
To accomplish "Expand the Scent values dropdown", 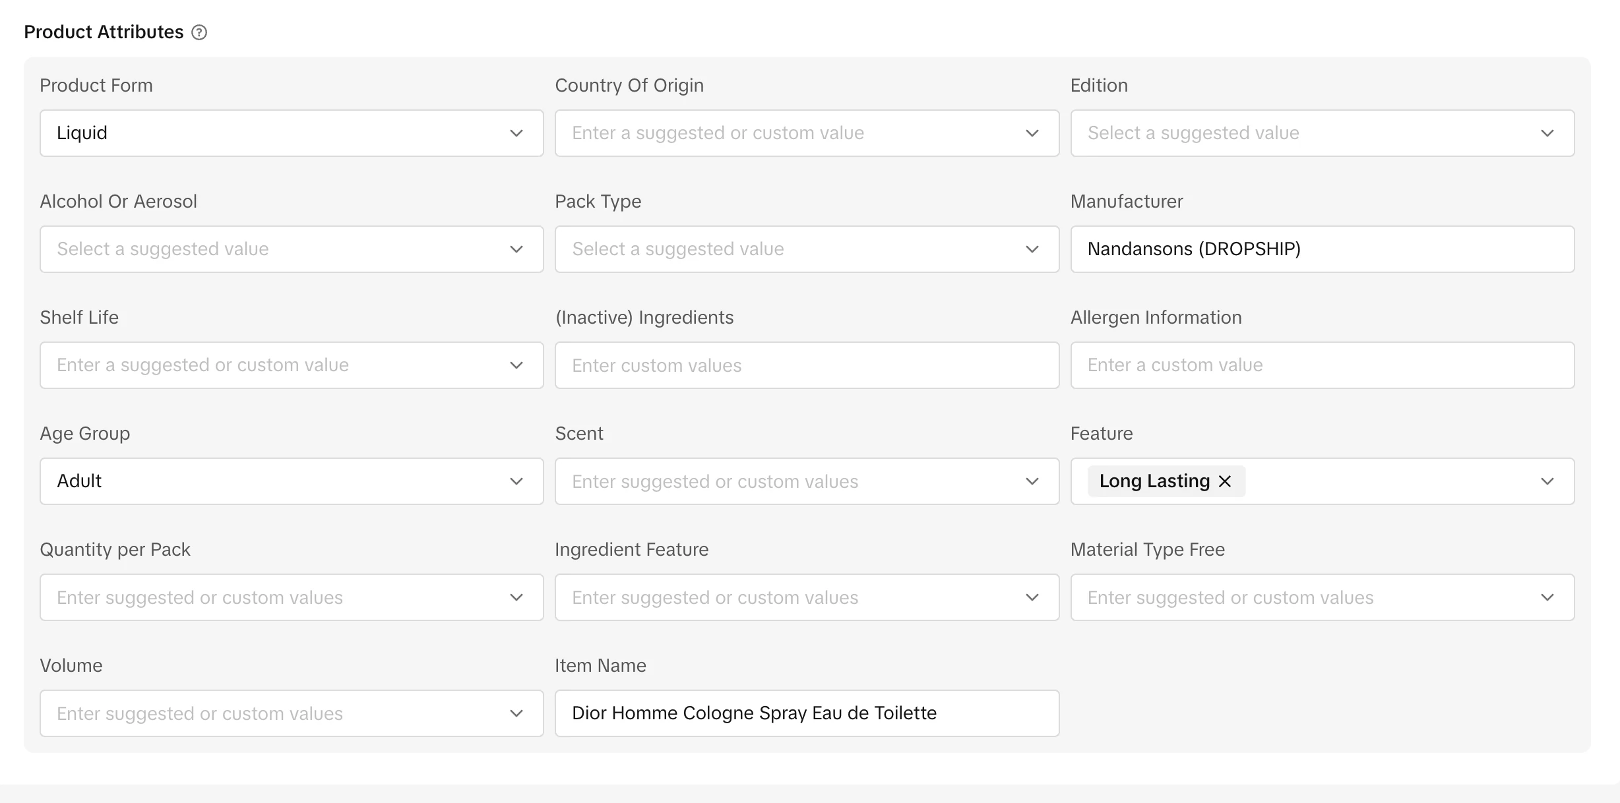I will click(806, 481).
